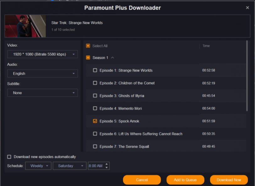This screenshot has width=255, height=186.
Task: Click the Episode 5: Spock Amok title
Action: [x=119, y=121]
